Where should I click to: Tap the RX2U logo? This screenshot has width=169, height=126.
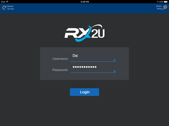(x=85, y=33)
